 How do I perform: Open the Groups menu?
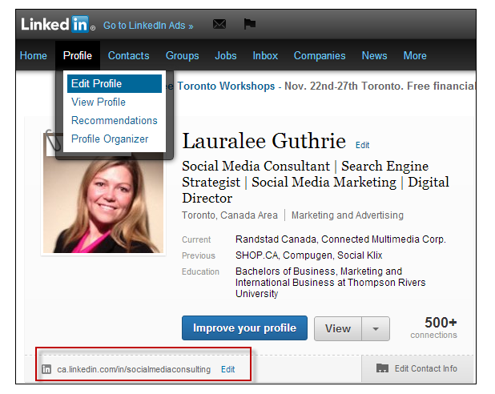pos(182,55)
